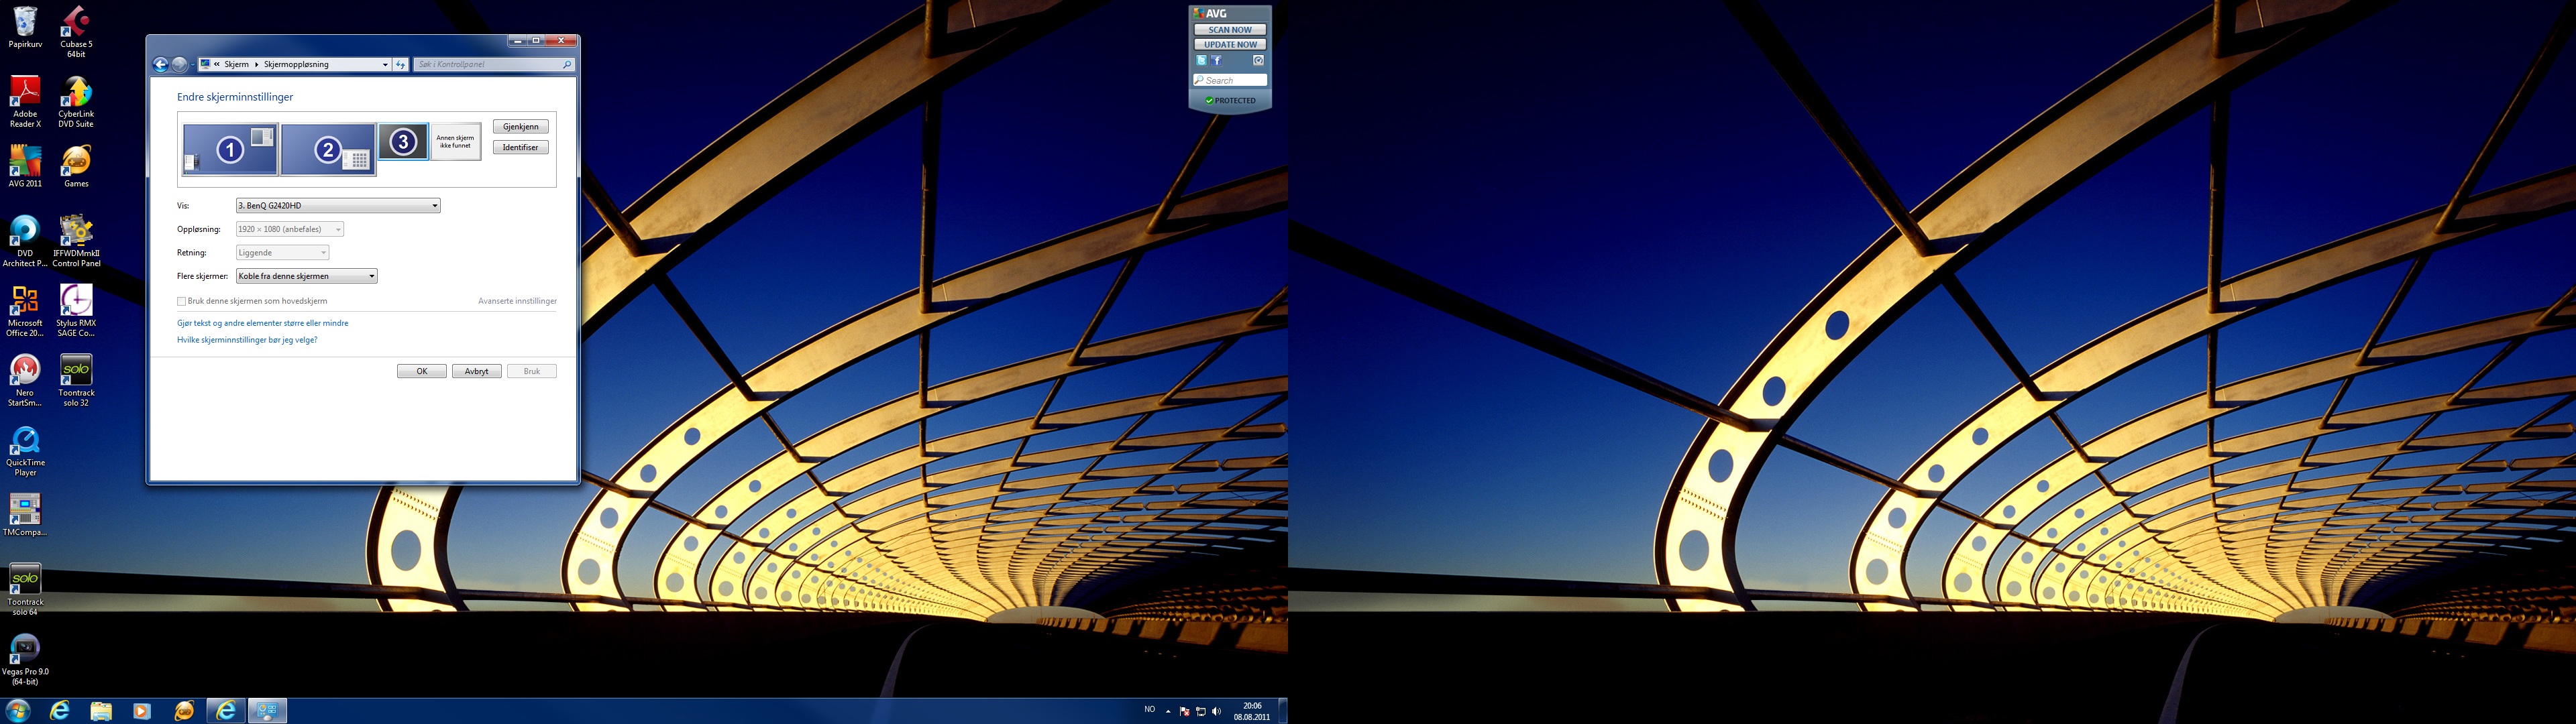Open the Cubase 5 64bit desktop icon
The height and width of the screenshot is (724, 2576).
[x=76, y=31]
